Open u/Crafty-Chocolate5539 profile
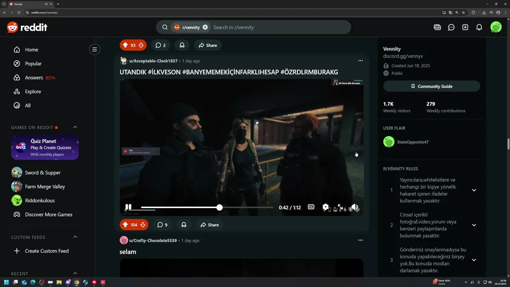The width and height of the screenshot is (510, 287). click(x=153, y=240)
